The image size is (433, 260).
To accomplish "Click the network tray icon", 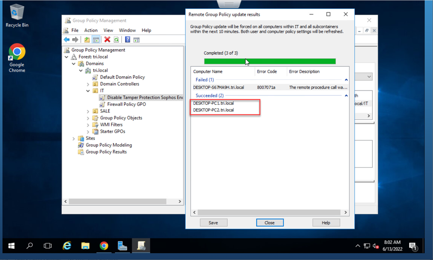I will click(x=367, y=246).
